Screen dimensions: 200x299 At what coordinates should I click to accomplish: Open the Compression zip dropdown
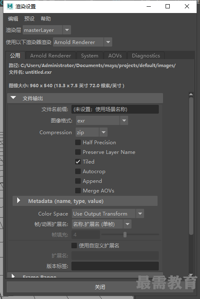(x=92, y=132)
